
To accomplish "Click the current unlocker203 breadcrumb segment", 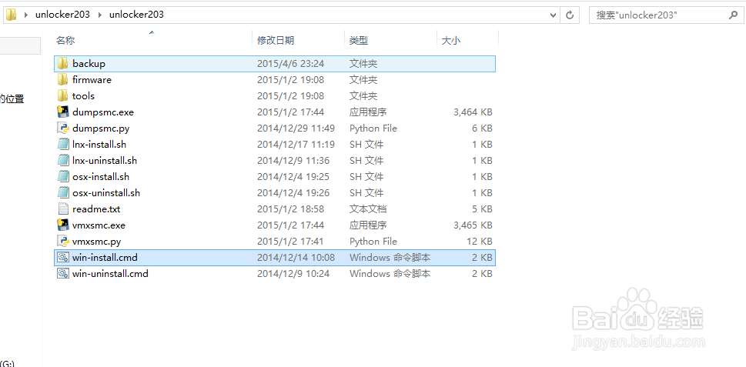I will pos(136,15).
